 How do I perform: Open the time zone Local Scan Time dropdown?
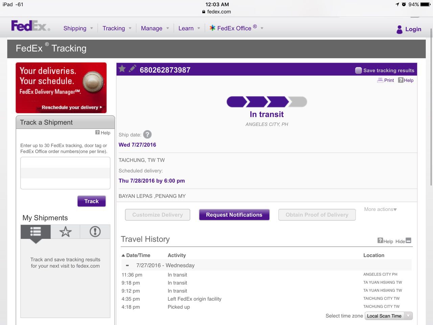(x=389, y=316)
